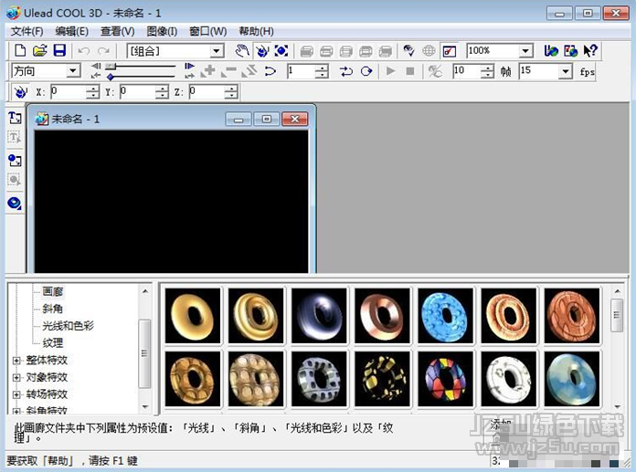This screenshot has height=472, width=636.
Task: Click the context Help arrow icon
Action: [x=590, y=51]
